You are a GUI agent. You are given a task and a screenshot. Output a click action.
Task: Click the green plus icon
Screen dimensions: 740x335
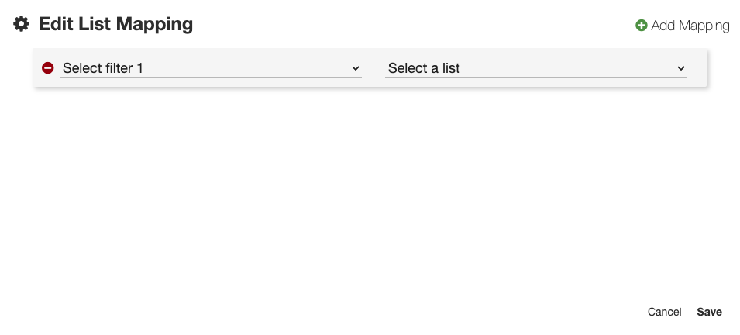[642, 26]
